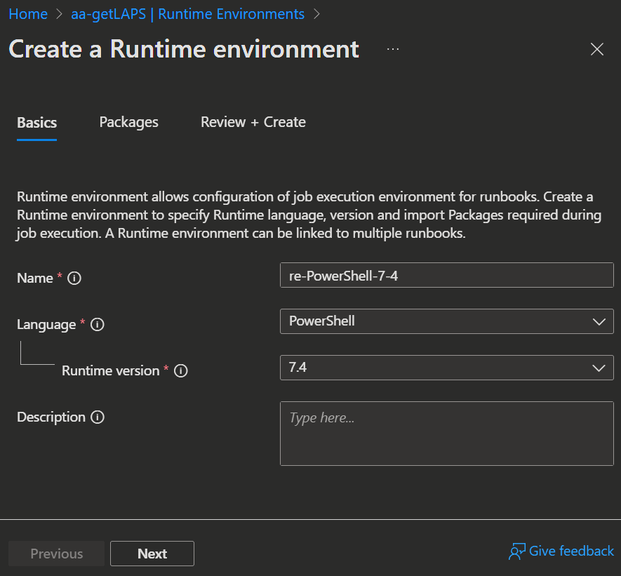Click the Runtime version info icon
Screen dimensions: 621x576
pyautogui.click(x=181, y=371)
